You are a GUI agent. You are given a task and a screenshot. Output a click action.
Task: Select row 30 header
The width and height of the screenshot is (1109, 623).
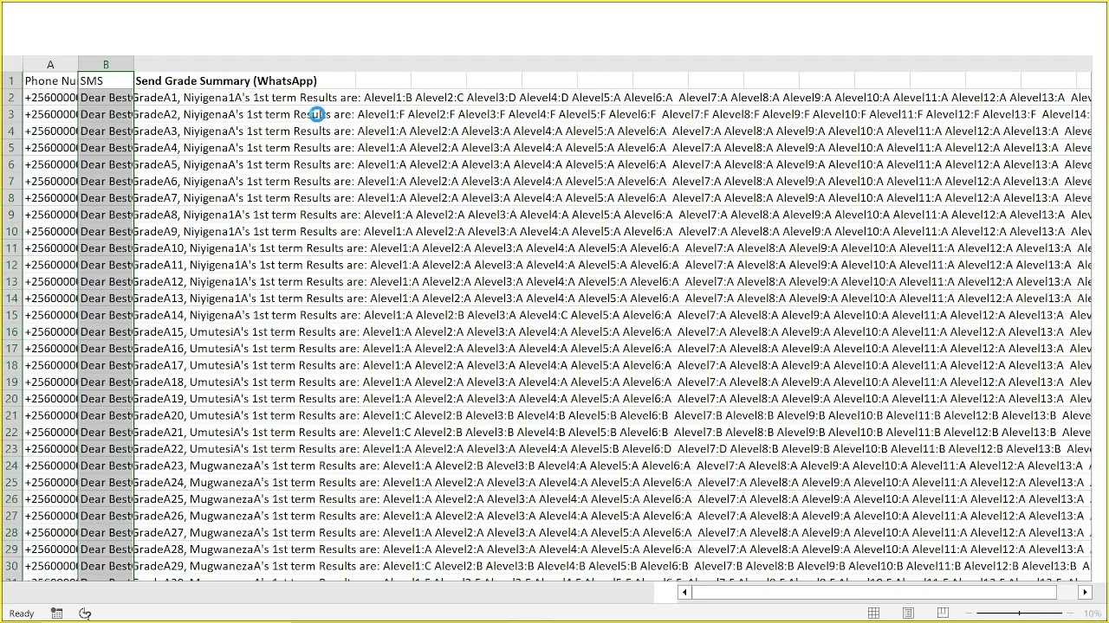(x=12, y=566)
